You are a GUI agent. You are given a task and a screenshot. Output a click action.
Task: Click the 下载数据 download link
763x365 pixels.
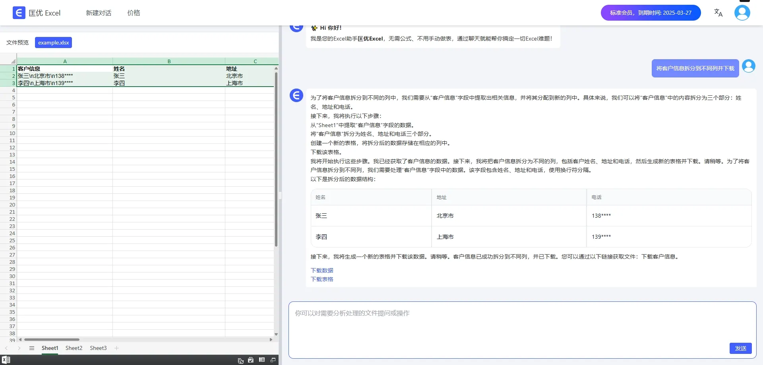(322, 270)
